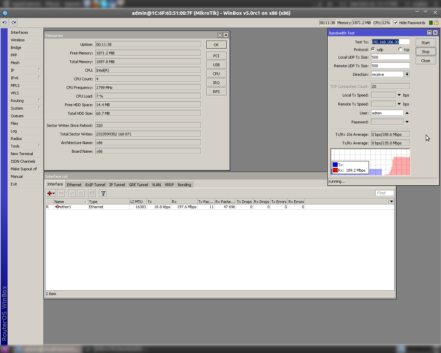Click the Rx column header
The height and width of the screenshot is (353, 441).
click(x=184, y=202)
